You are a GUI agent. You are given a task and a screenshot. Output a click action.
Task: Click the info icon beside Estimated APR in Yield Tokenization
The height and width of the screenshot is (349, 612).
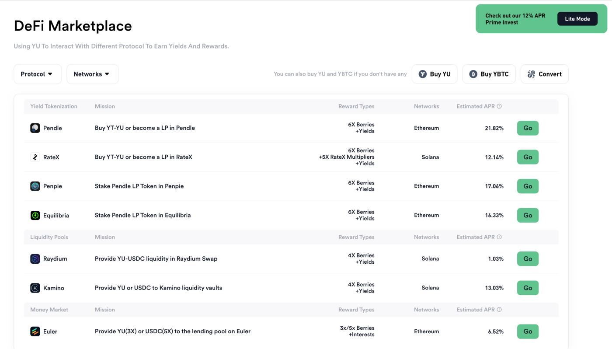click(499, 106)
